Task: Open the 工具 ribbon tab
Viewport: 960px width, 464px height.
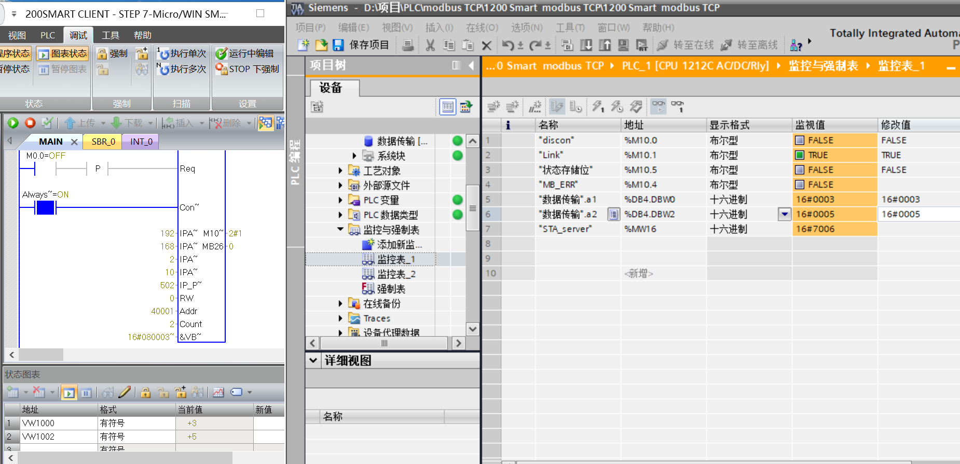Action: click(111, 35)
